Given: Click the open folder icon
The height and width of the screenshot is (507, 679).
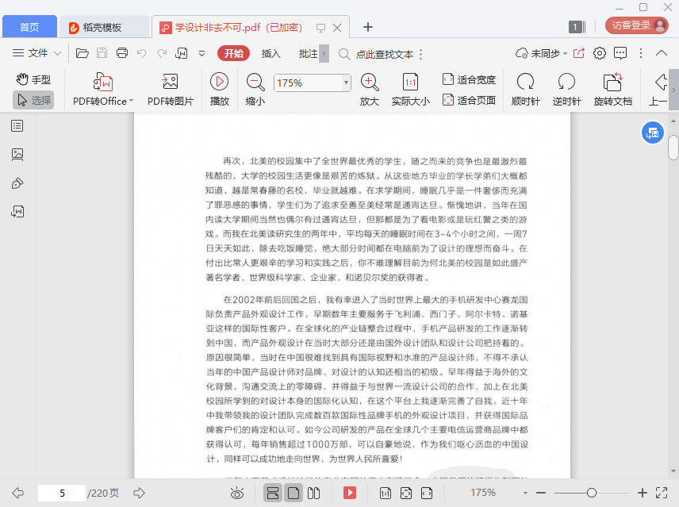Looking at the screenshot, I should coord(82,53).
